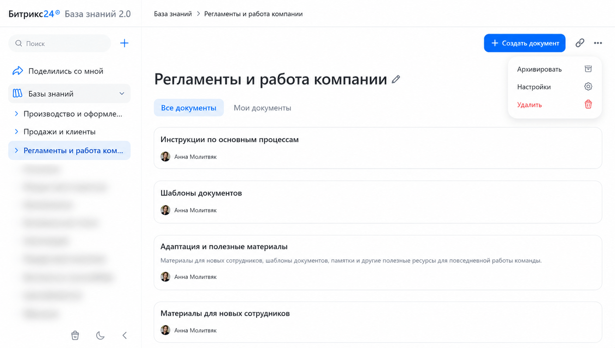Image resolution: width=615 pixels, height=348 pixels.
Task: Open the trash bin at sidebar bottom
Action: (75, 335)
